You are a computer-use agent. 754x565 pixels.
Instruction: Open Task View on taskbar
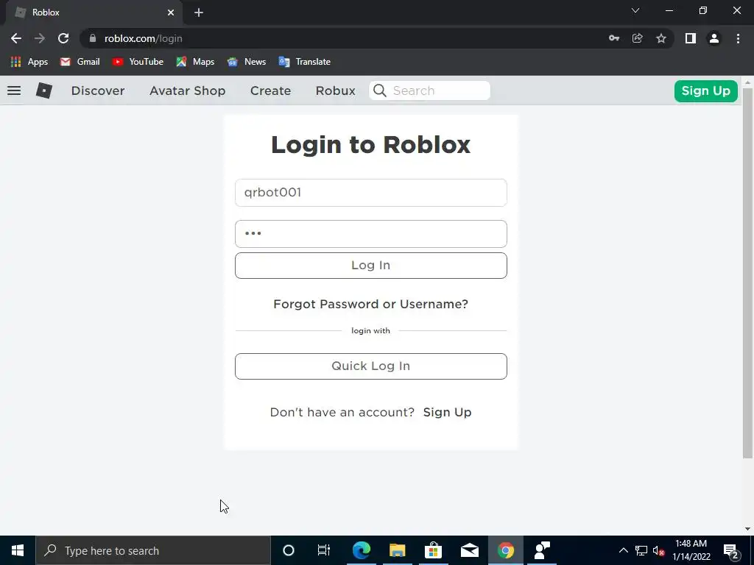click(324, 550)
